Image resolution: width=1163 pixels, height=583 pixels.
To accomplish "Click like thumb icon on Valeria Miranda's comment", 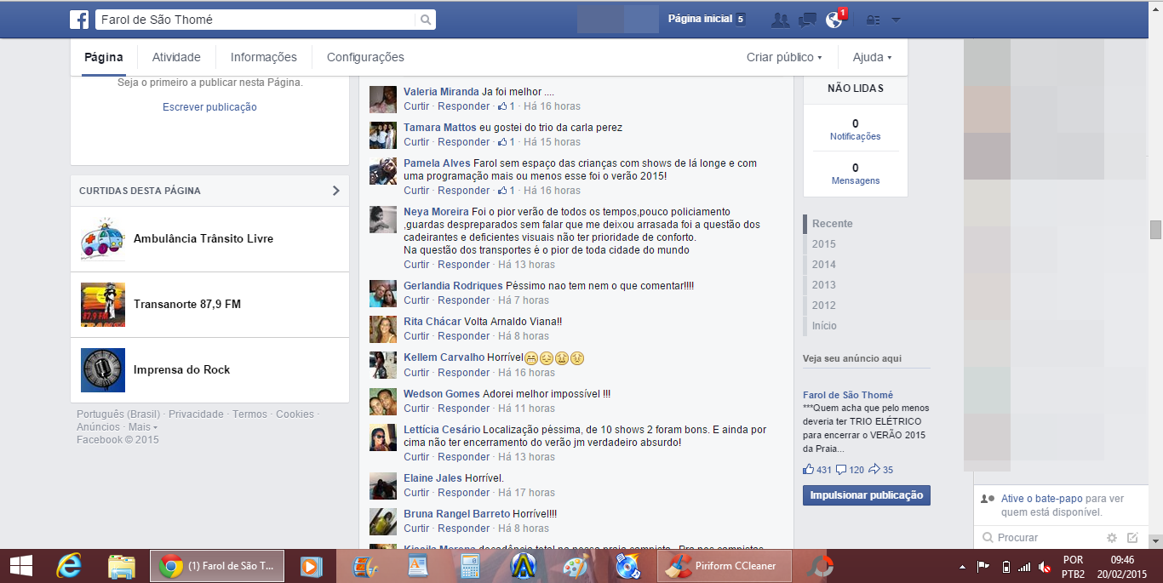I will click(x=502, y=106).
